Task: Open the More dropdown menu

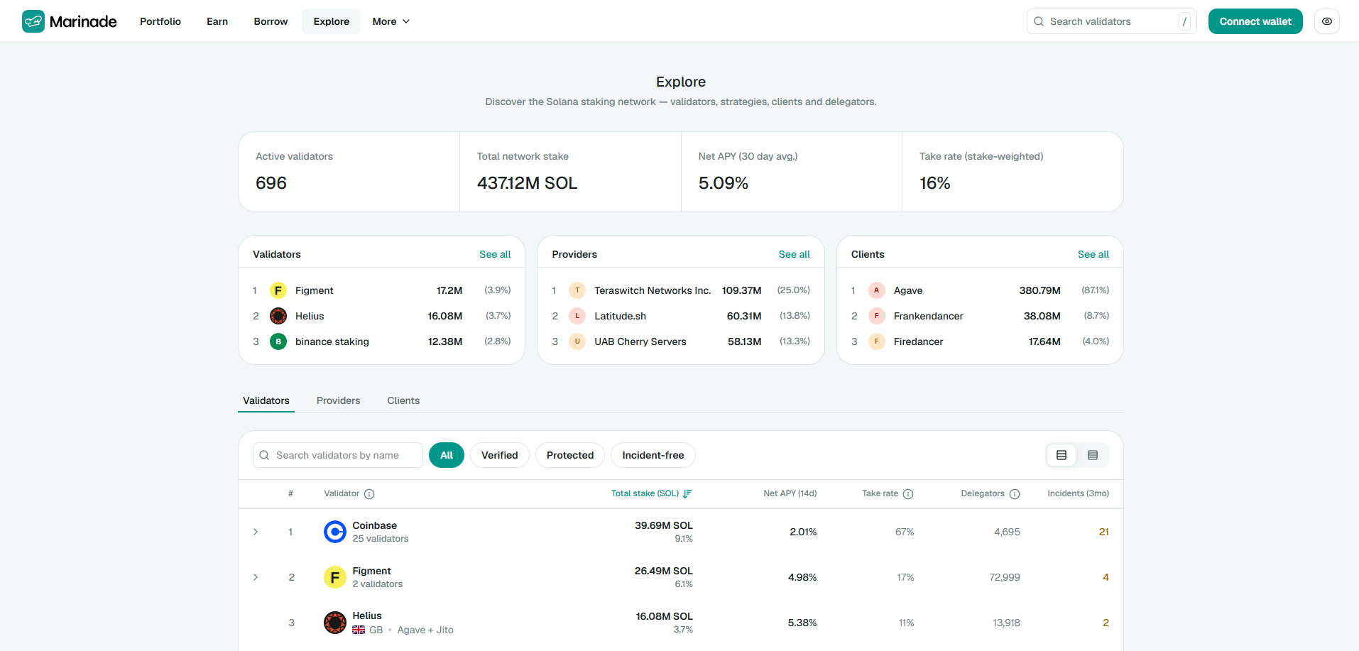Action: (391, 21)
